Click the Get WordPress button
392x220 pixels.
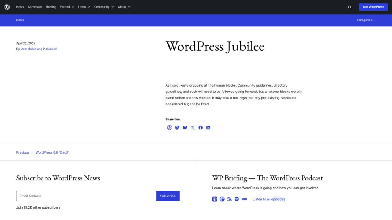pyautogui.click(x=373, y=7)
